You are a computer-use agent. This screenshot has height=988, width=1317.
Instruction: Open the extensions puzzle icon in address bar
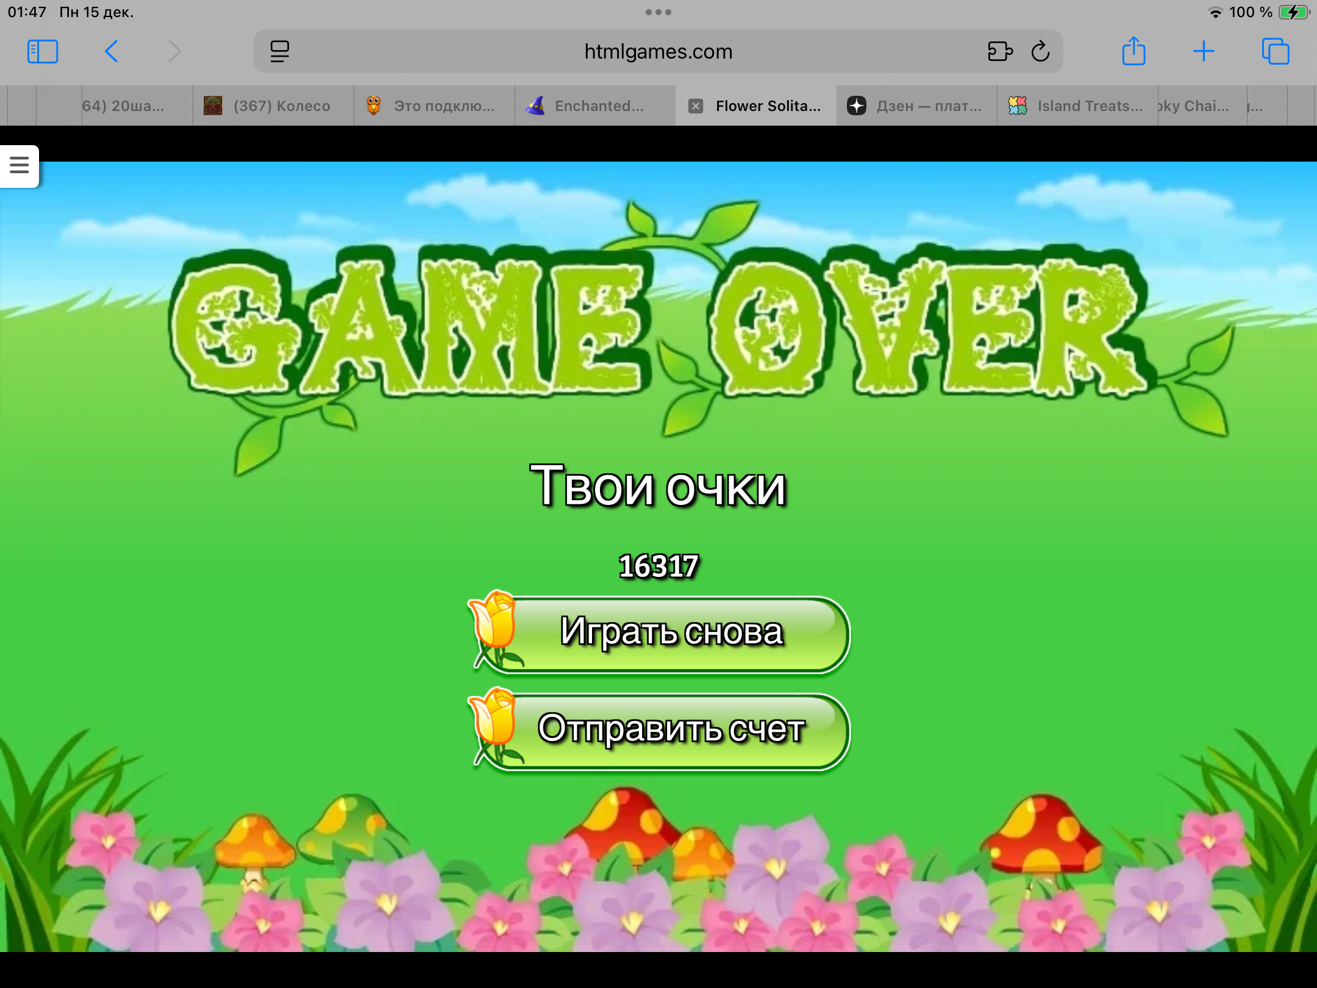click(x=1000, y=52)
